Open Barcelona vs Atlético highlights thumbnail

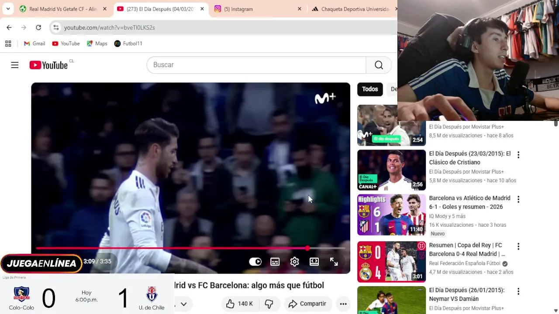tap(391, 215)
